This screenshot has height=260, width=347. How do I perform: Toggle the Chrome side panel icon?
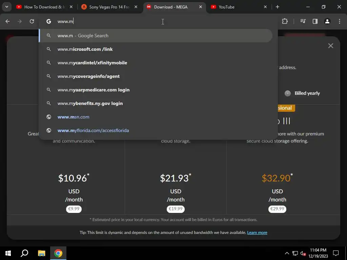(x=315, y=21)
